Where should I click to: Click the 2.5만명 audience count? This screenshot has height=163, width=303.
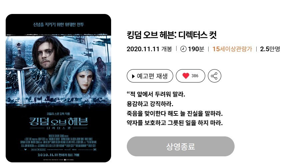point(270,49)
